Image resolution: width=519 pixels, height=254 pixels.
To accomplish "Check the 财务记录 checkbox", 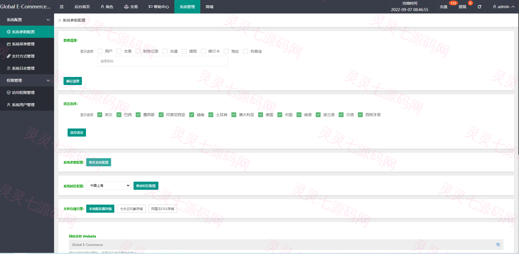I will pyautogui.click(x=138, y=51).
